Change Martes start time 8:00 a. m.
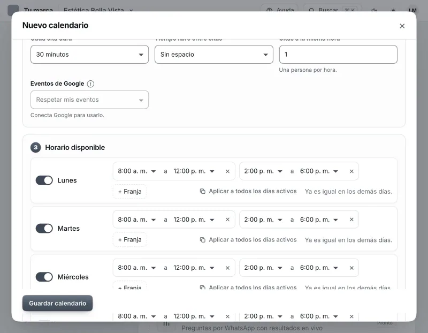428x333 pixels. click(x=137, y=220)
